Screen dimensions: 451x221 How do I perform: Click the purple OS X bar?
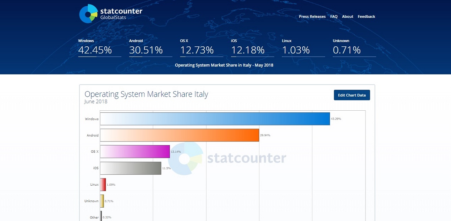(135, 152)
